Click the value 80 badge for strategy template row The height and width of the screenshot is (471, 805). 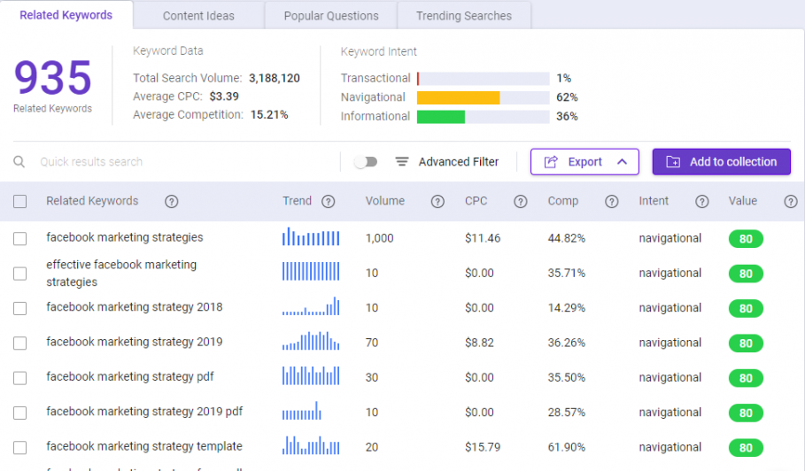tap(746, 447)
